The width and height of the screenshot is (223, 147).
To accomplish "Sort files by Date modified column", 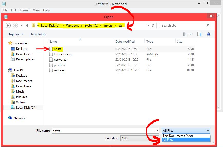I will point(125,42).
